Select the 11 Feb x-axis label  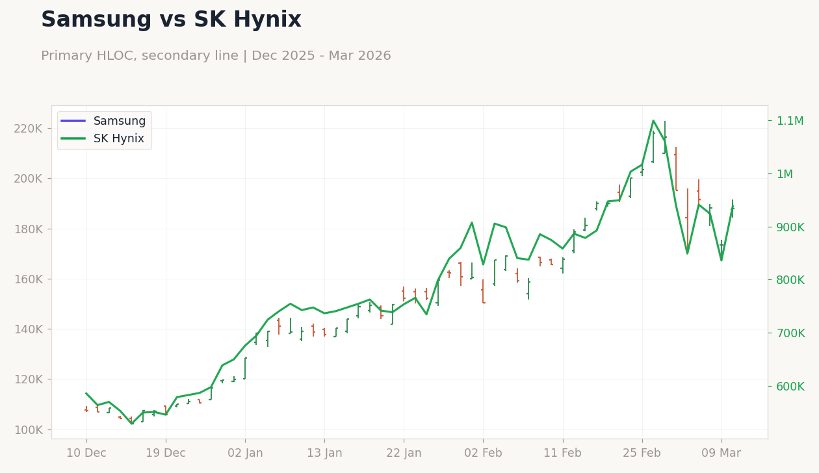coord(563,454)
